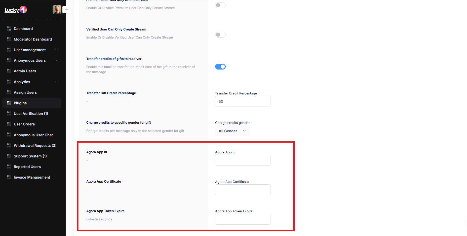Click the Invoice Management icon
Image resolution: width=467 pixels, height=236 pixels.
pyautogui.click(x=9, y=177)
